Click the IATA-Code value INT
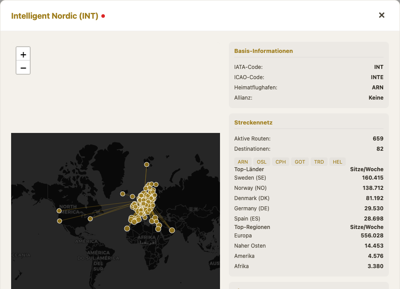Viewport: 400px width, 289px height. [x=379, y=67]
